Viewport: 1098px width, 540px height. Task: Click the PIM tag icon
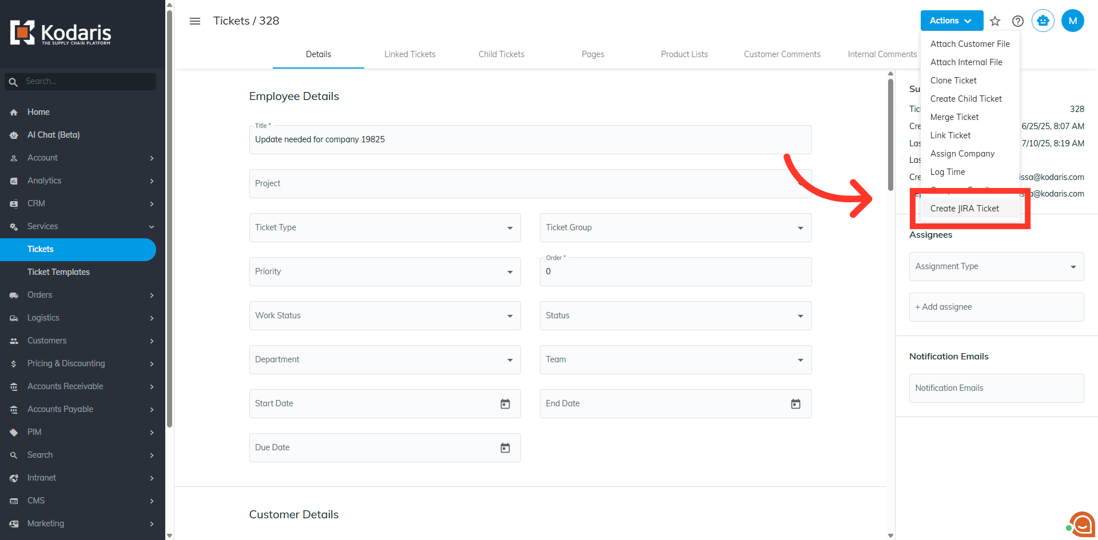14,433
